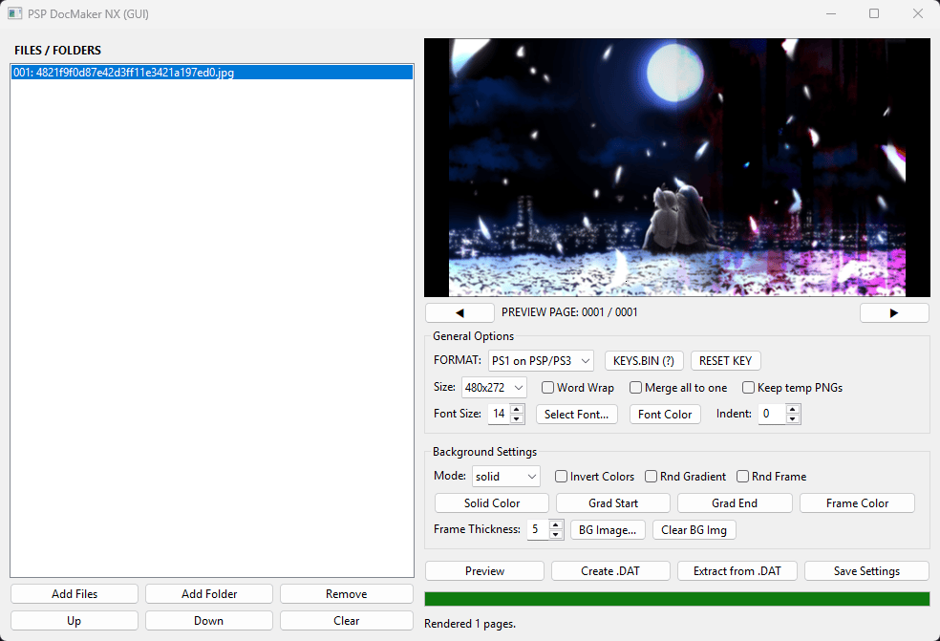Click the preview image thumbnail
Screen dimensions: 940x641
pyautogui.click(x=677, y=168)
